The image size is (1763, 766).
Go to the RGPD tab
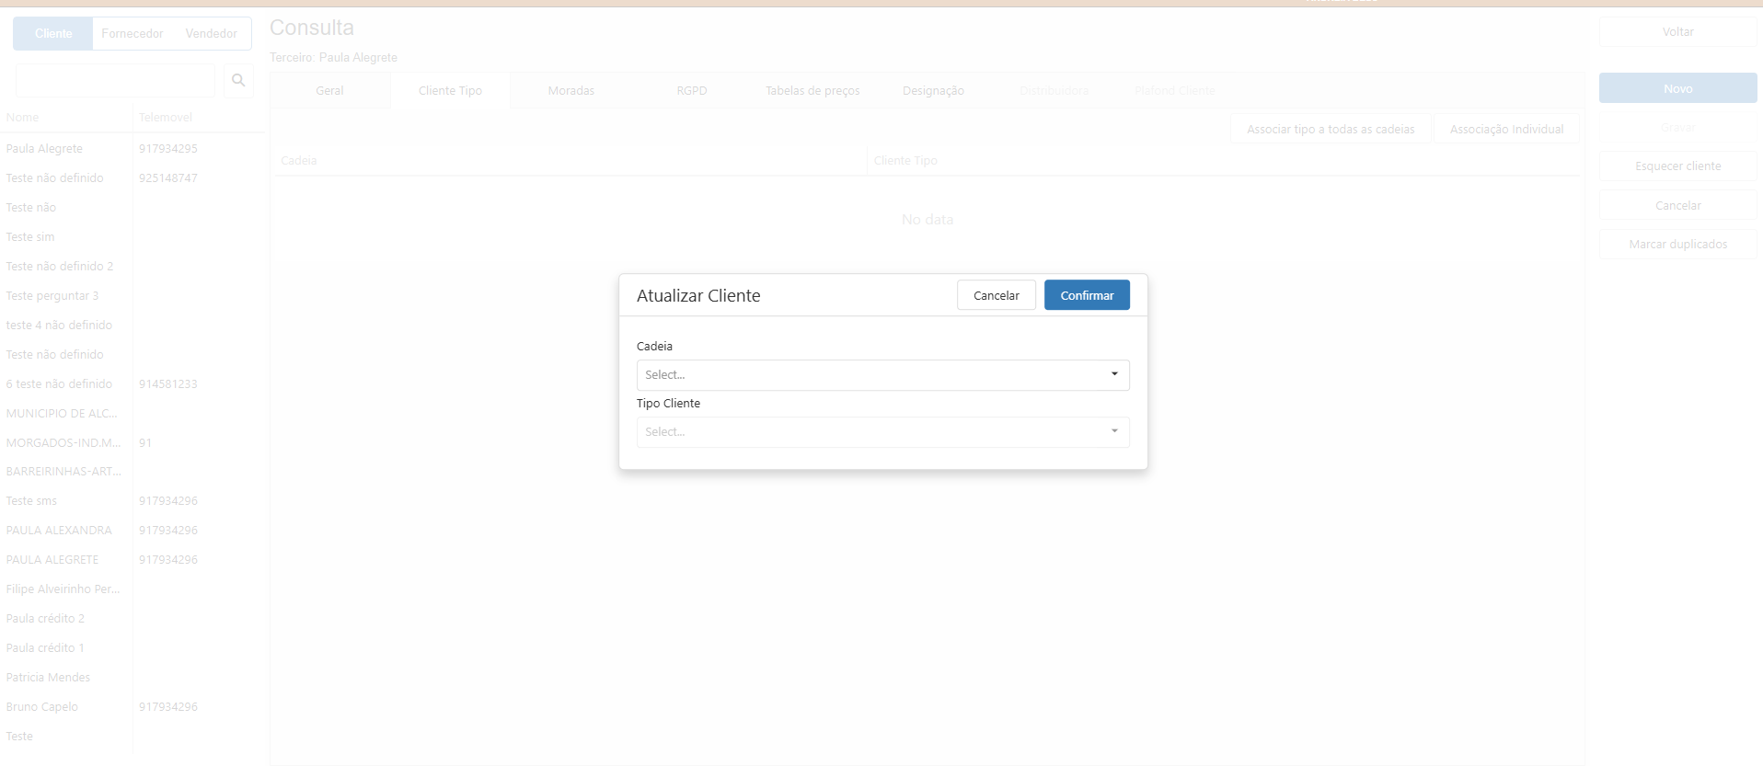[692, 91]
